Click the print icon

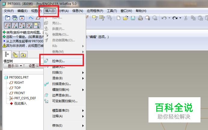click(140, 18)
